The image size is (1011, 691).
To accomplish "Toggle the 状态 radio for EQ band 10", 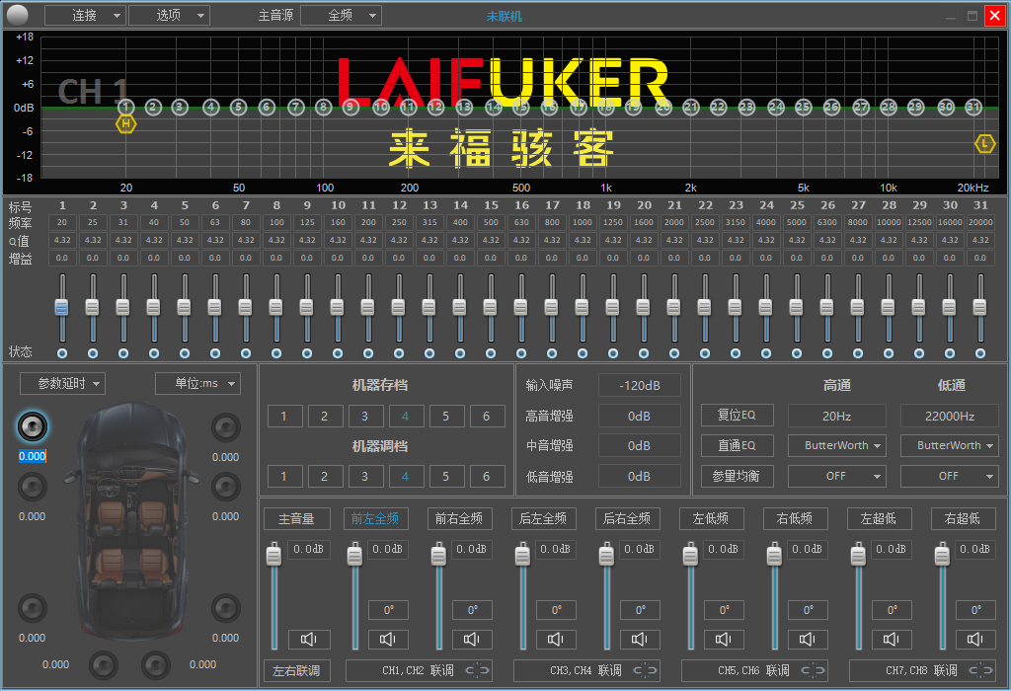I will point(338,353).
